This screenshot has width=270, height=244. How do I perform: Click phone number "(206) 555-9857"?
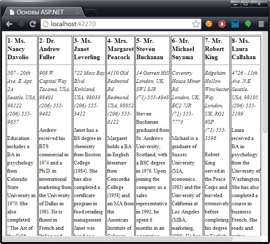(19, 118)
